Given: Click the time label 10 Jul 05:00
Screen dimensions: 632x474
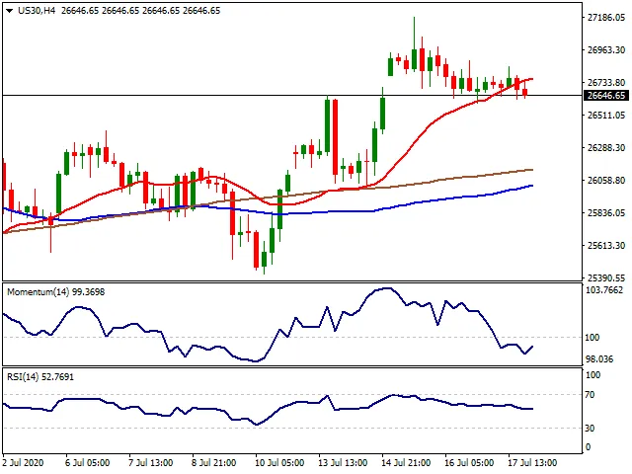Looking at the screenshot, I should click(x=279, y=463).
